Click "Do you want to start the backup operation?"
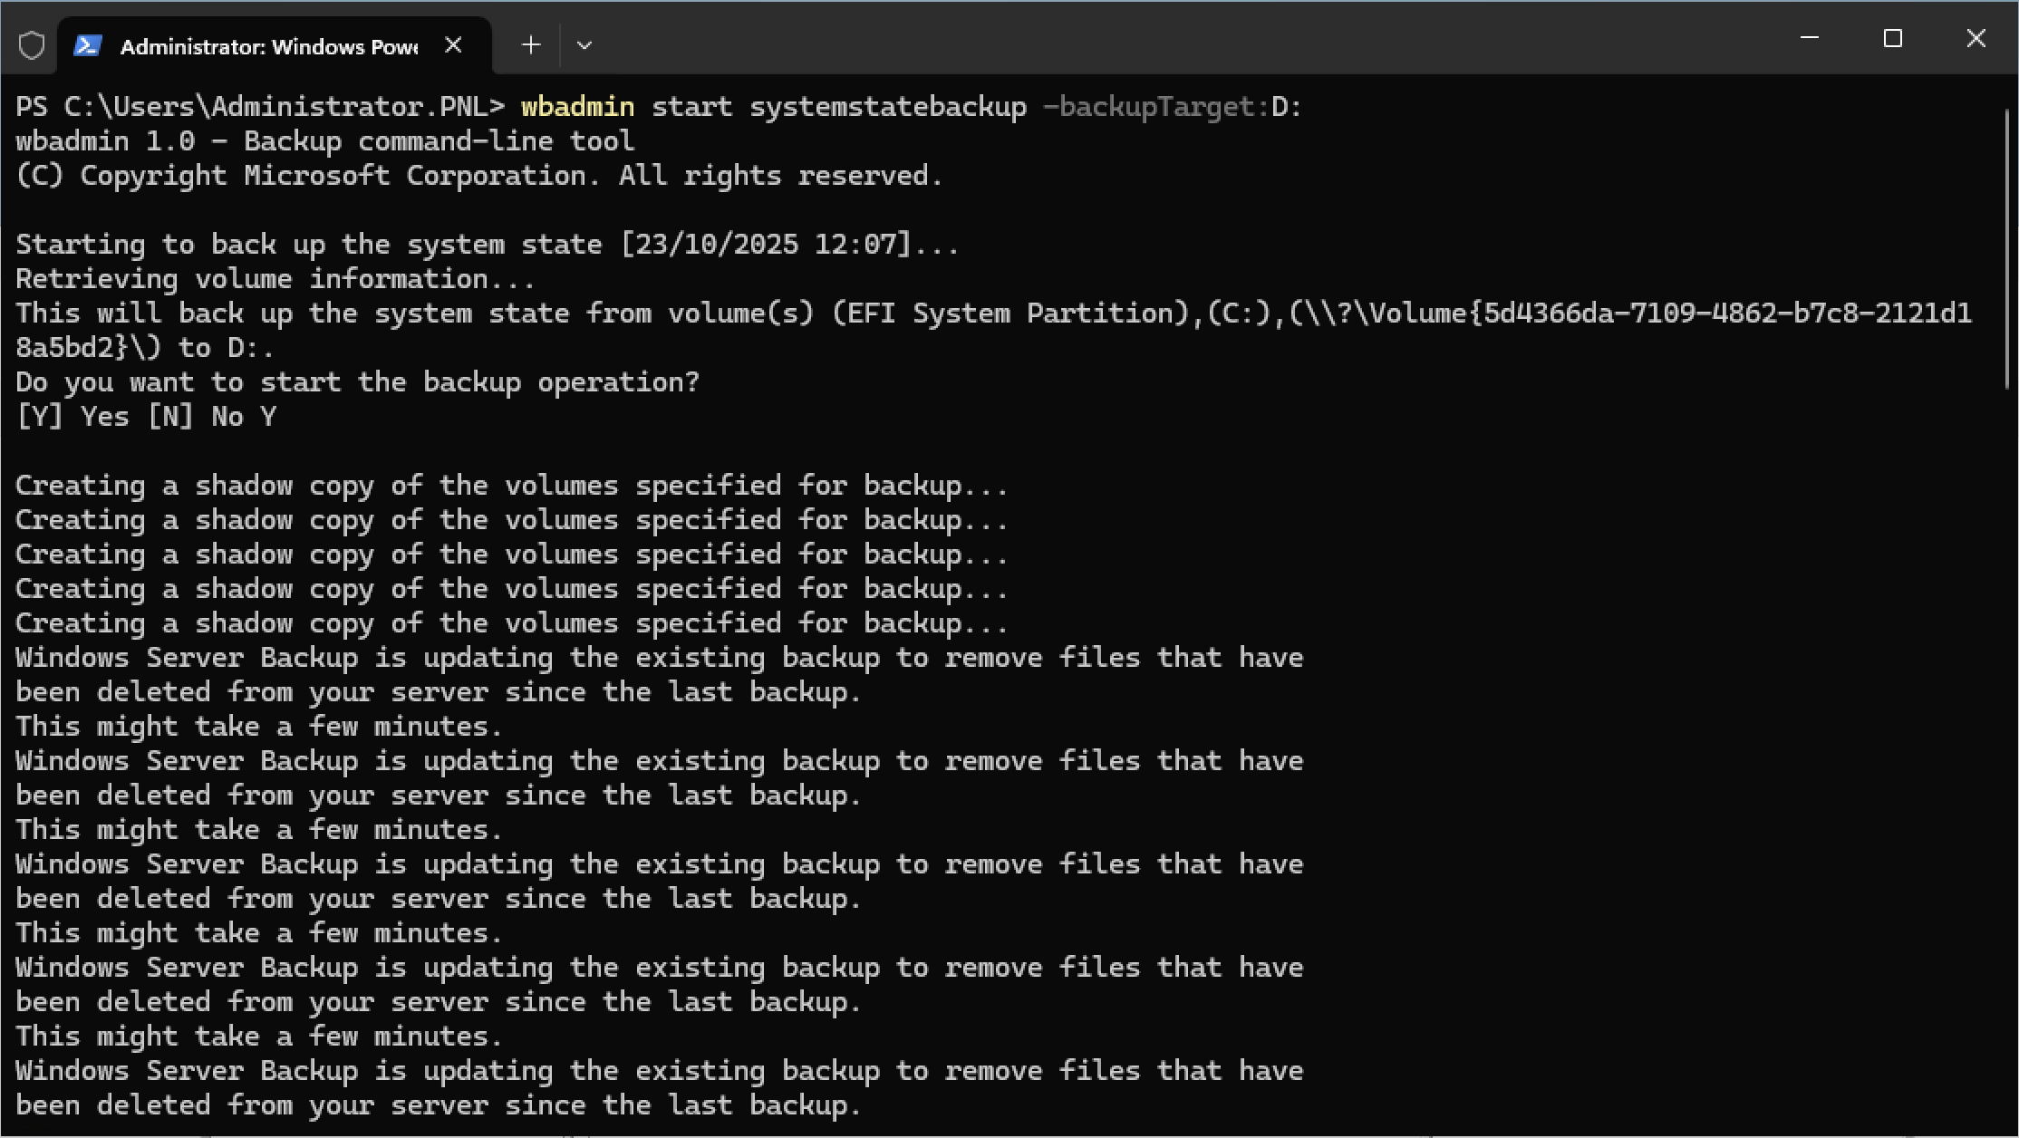Image resolution: width=2019 pixels, height=1138 pixels. click(357, 382)
